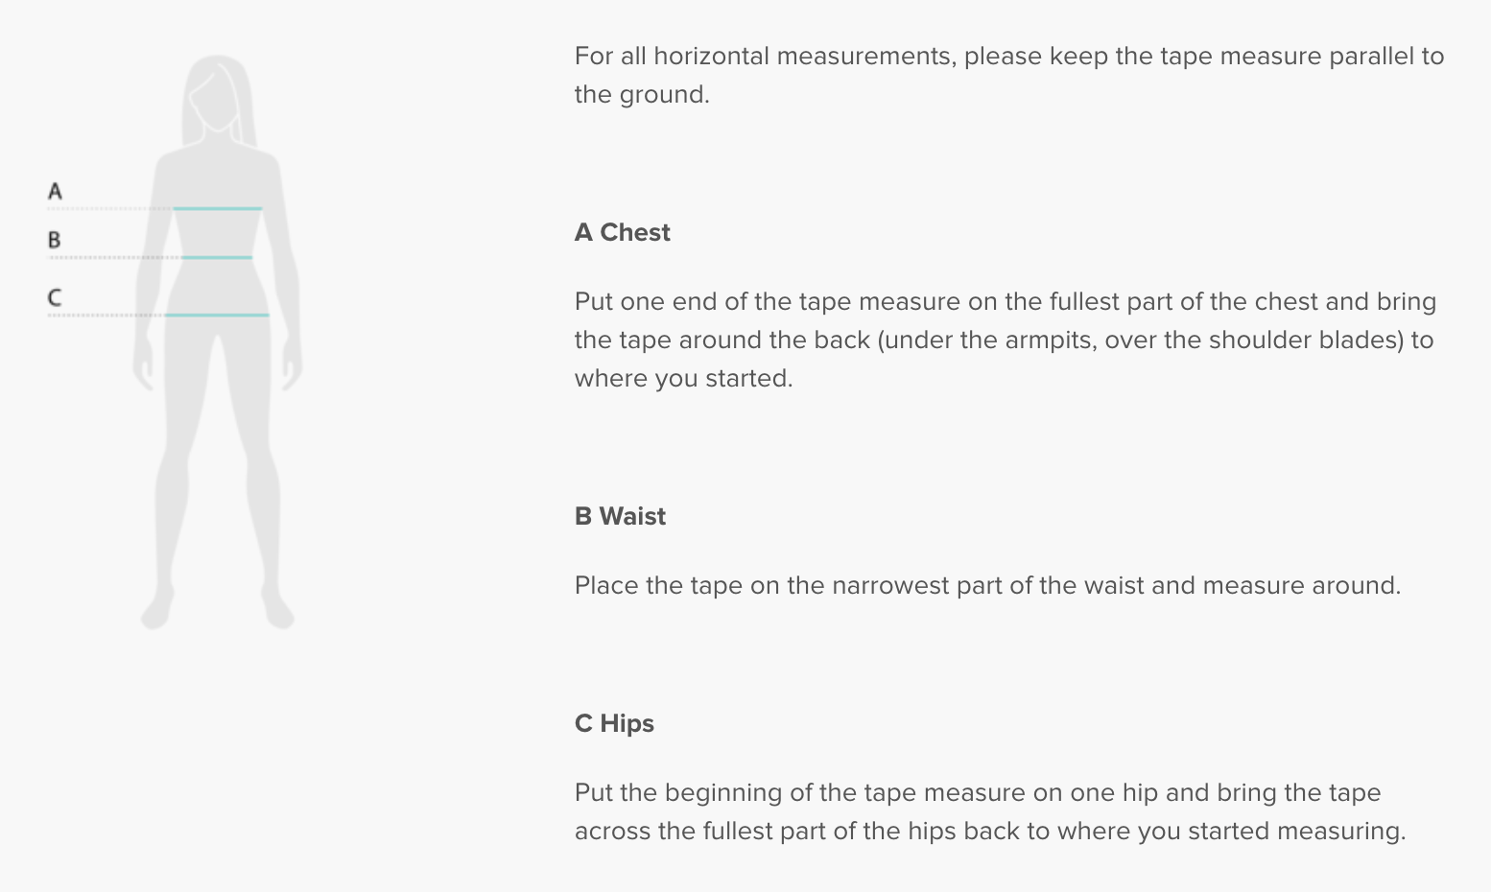Select the chest measurement line on figure
The width and height of the screenshot is (1491, 892).
coord(218,208)
